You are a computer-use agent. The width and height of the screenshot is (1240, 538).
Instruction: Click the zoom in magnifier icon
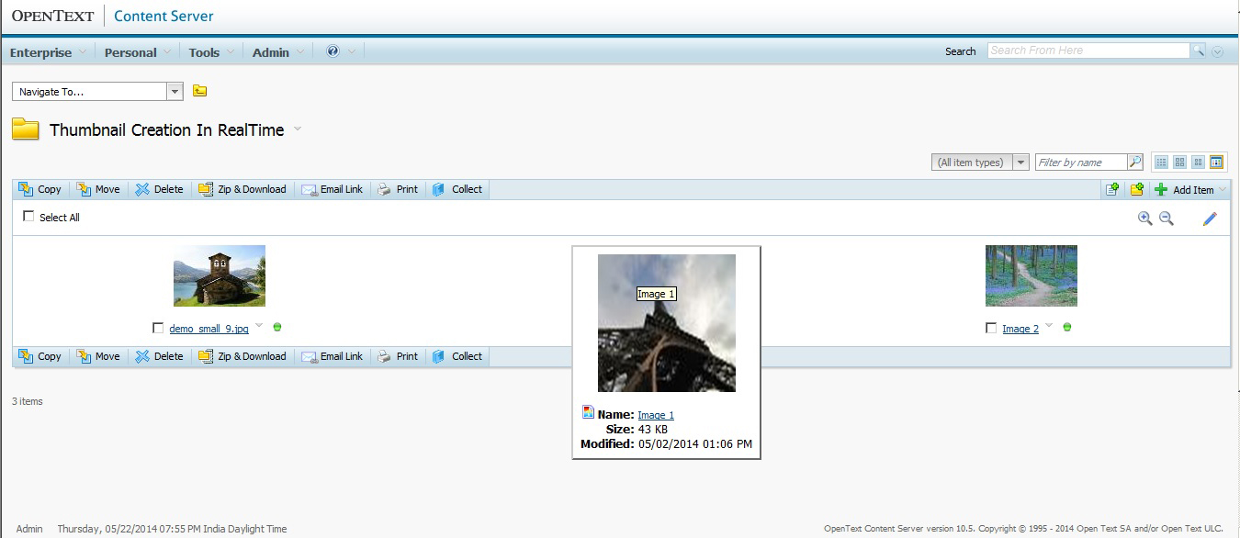(1144, 219)
